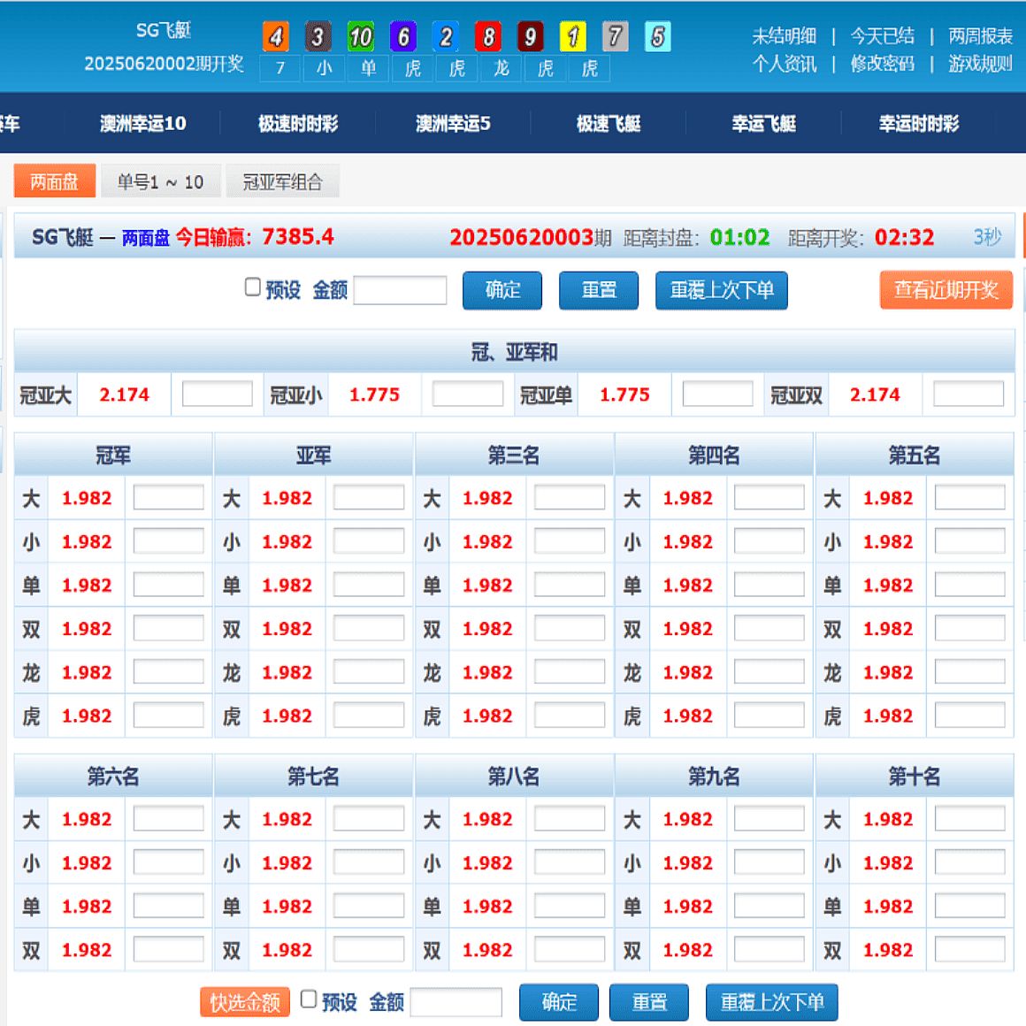This screenshot has width=1026, height=1026.
Task: Select the orange number 4 ball
Action: pos(275,36)
